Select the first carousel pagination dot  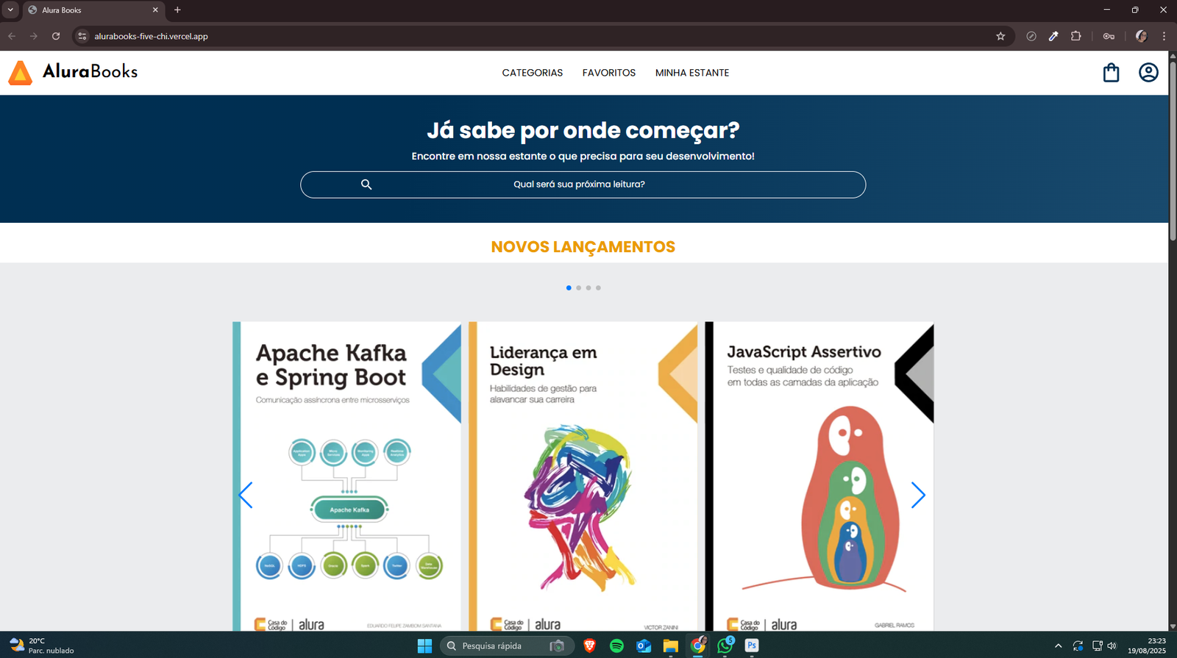pyautogui.click(x=569, y=288)
